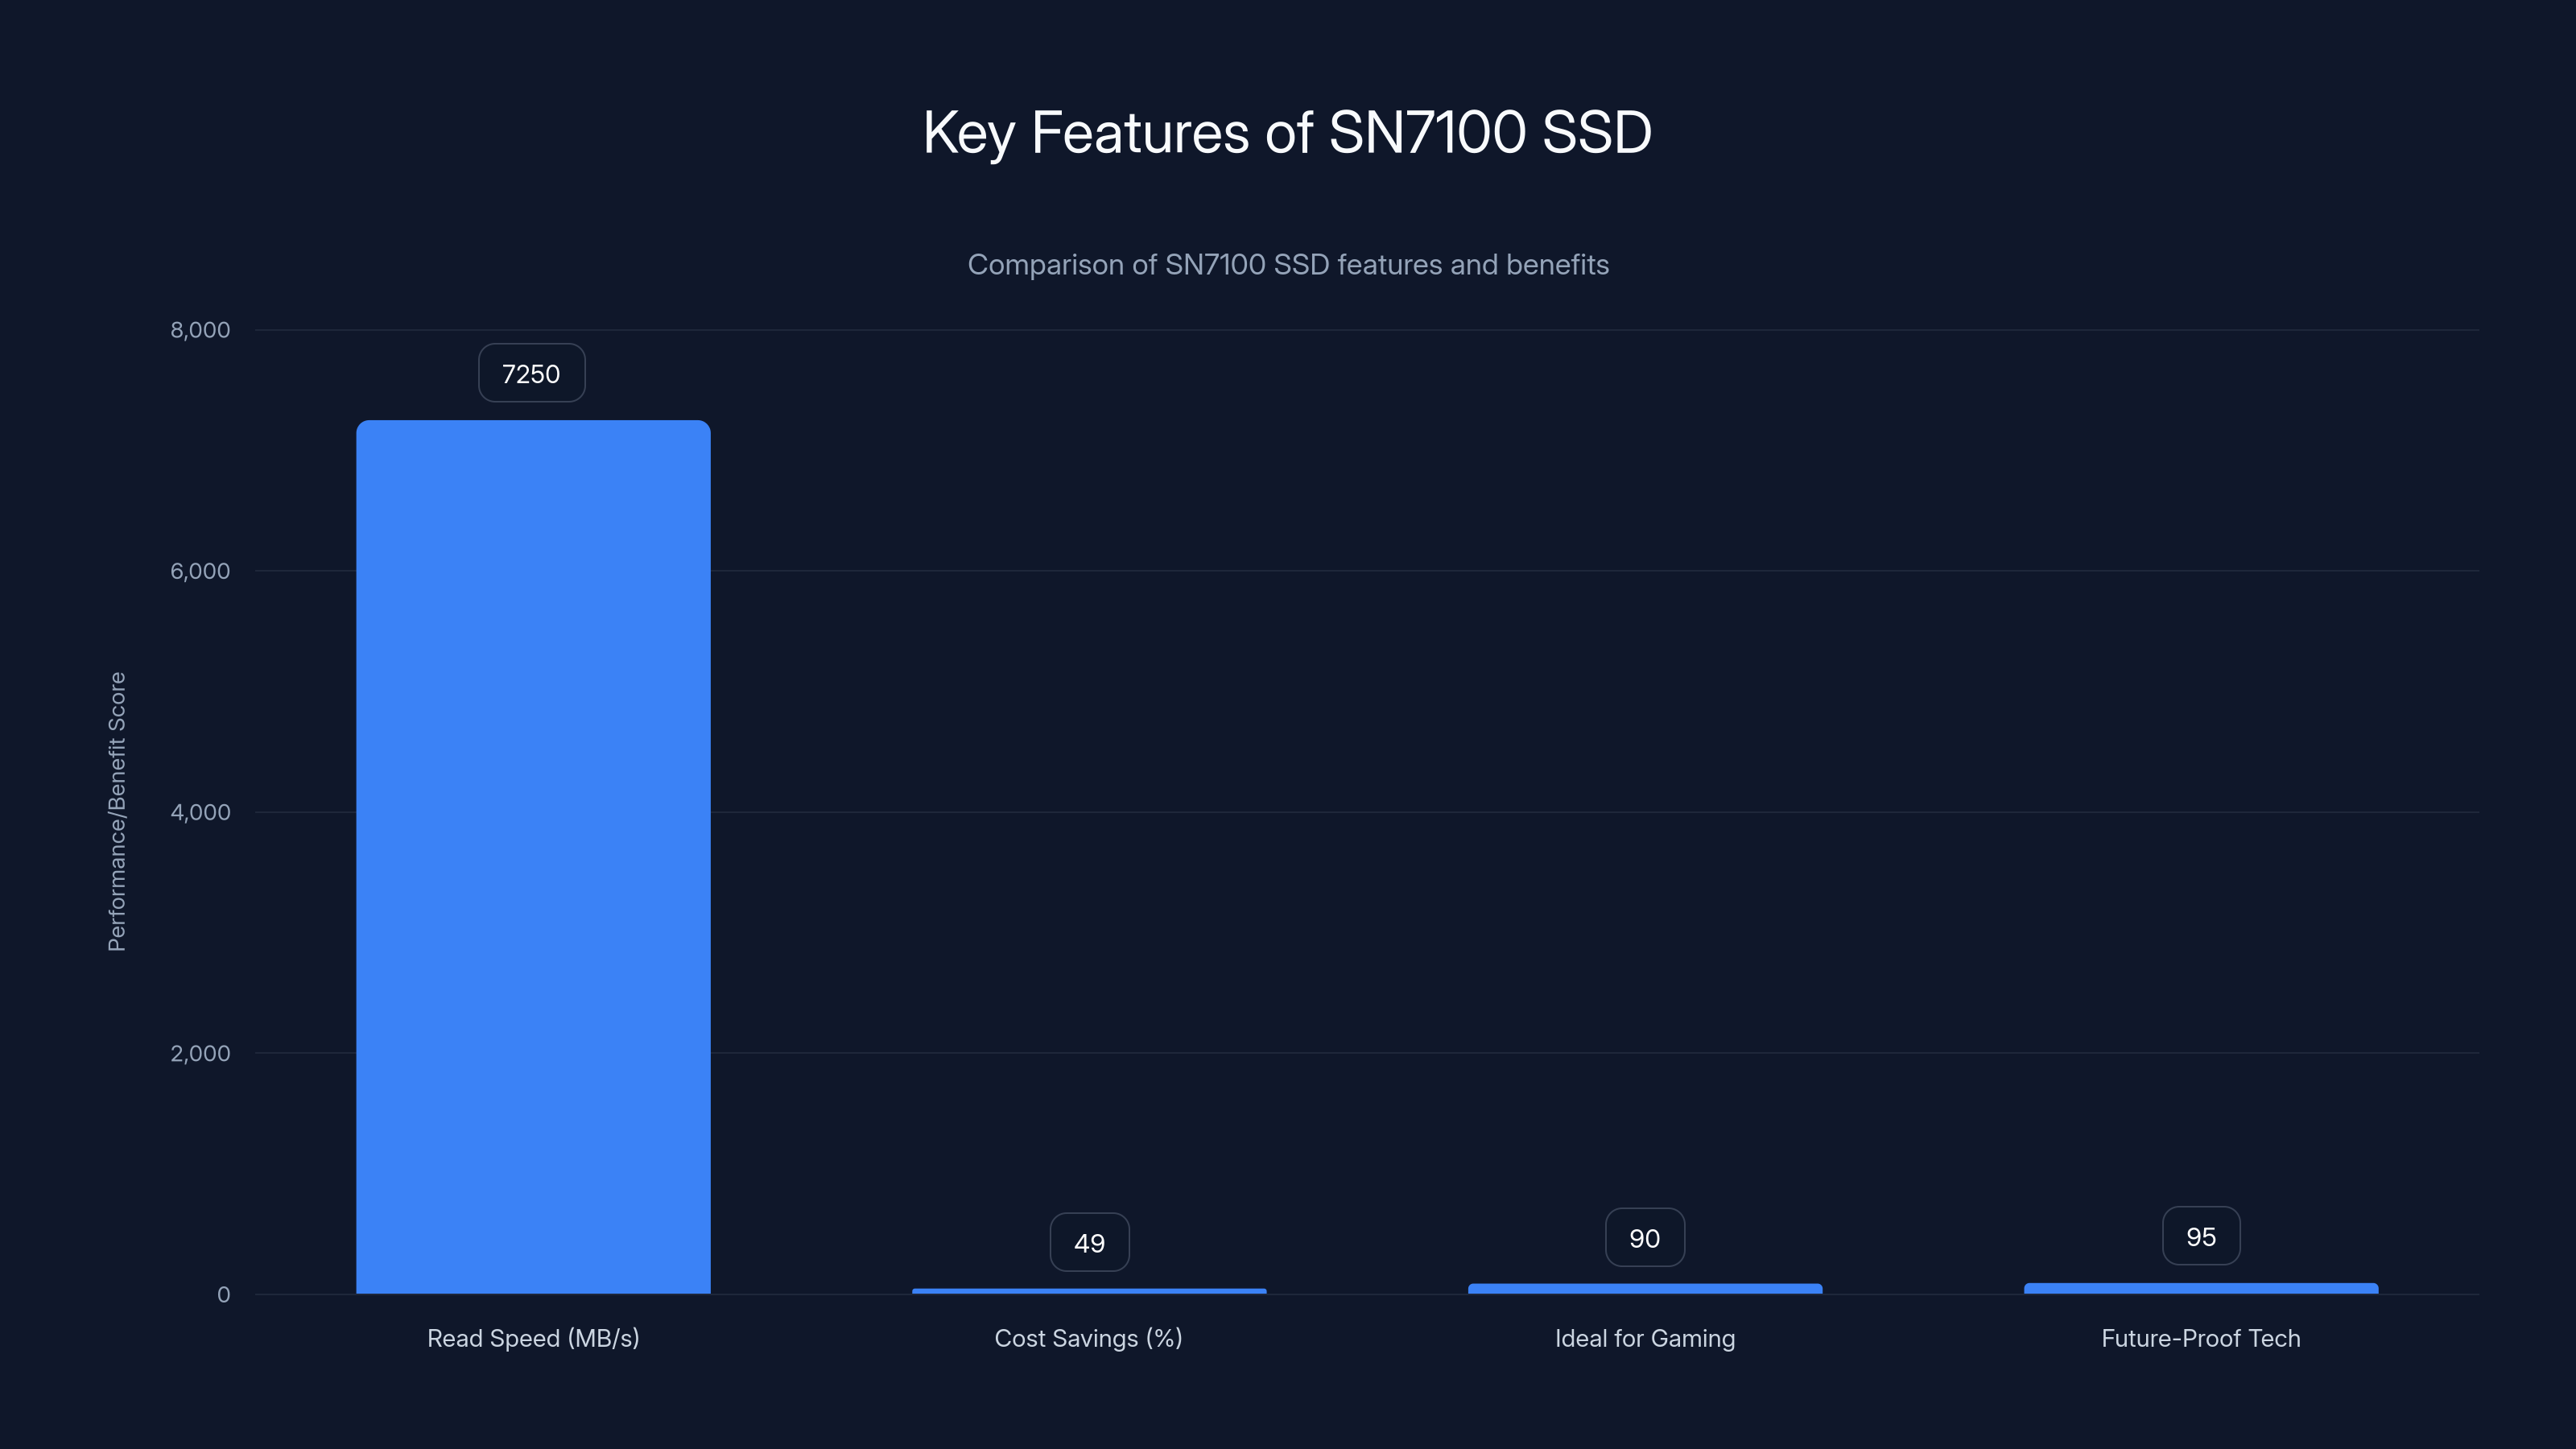Click the 'Cost Savings (%)' axis label
Screen dimensions: 2576x1449
[1088, 1338]
